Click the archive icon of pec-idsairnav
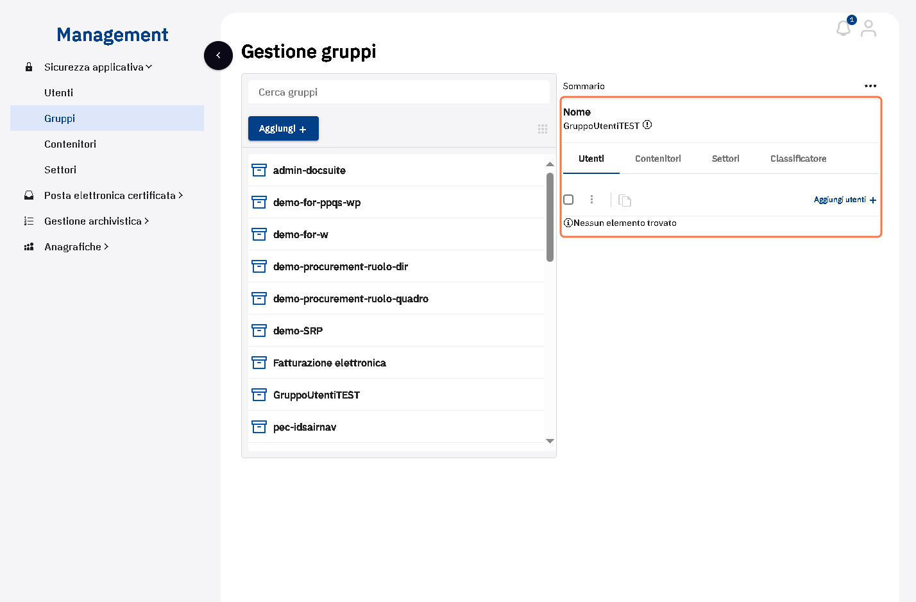Image resolution: width=916 pixels, height=602 pixels. point(259,427)
